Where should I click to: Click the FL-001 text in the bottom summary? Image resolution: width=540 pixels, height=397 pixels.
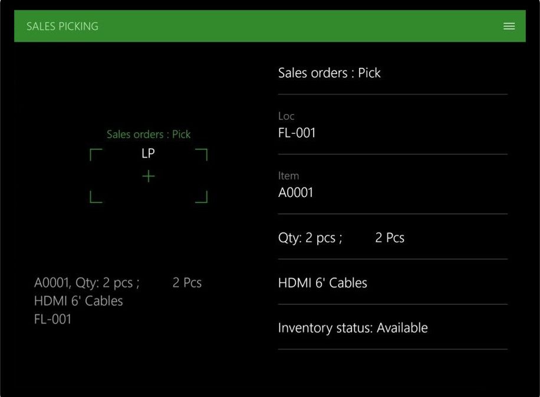tap(53, 319)
